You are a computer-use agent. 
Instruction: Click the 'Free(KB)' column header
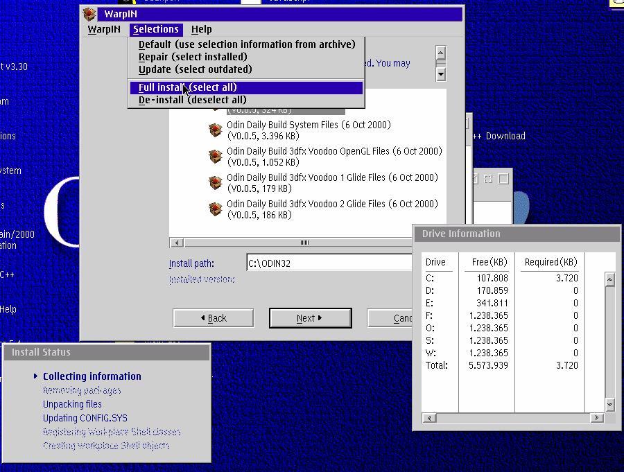(489, 262)
